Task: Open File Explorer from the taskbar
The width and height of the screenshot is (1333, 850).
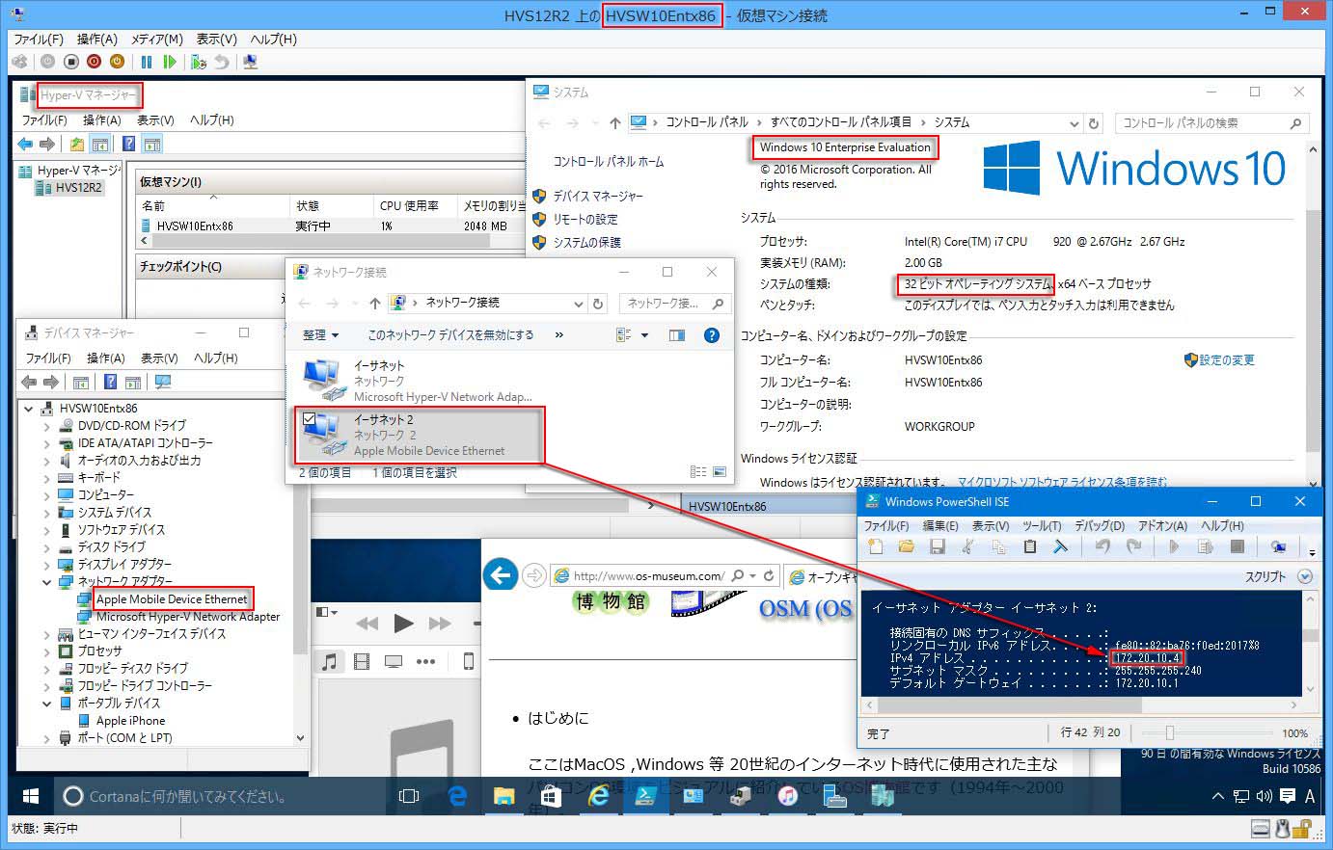Action: 503,797
